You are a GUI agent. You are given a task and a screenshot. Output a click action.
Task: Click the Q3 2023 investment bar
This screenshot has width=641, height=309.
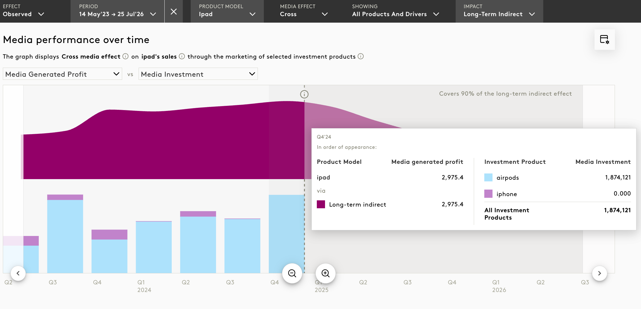65,235
